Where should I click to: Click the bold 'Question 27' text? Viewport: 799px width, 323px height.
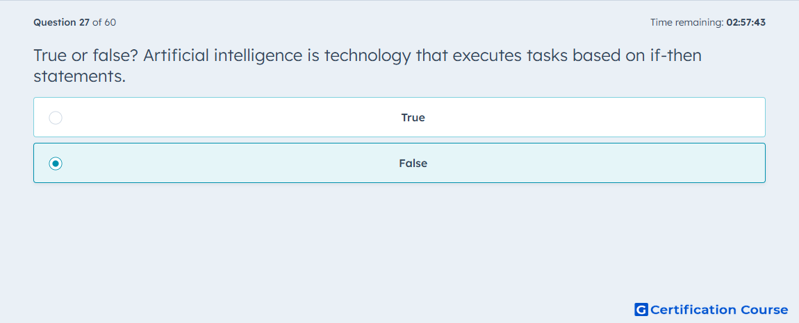62,22
